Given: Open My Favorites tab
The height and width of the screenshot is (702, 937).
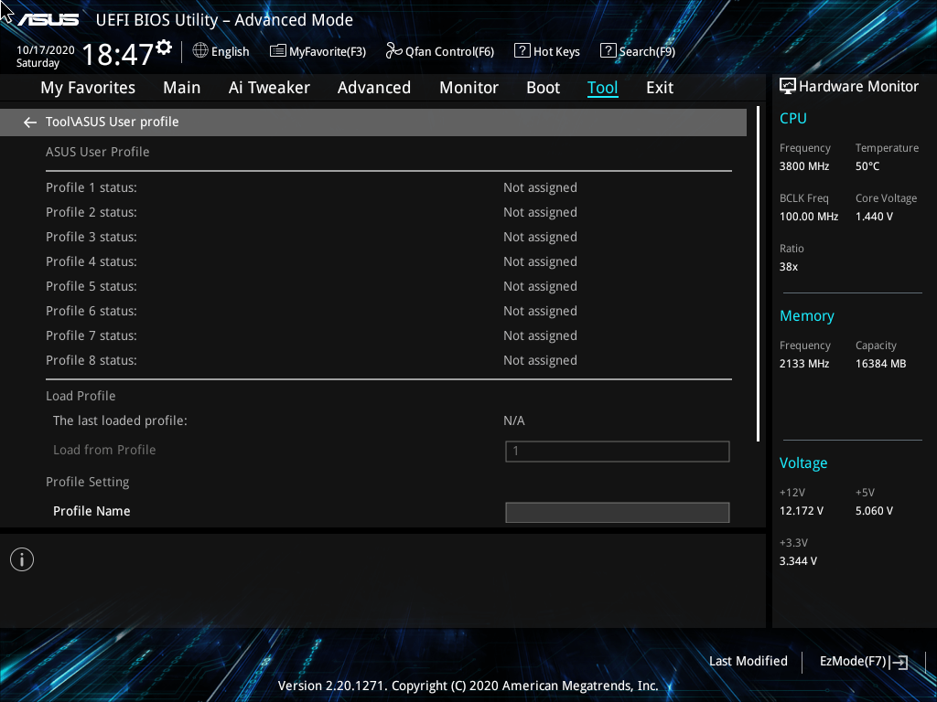Looking at the screenshot, I should (x=88, y=88).
